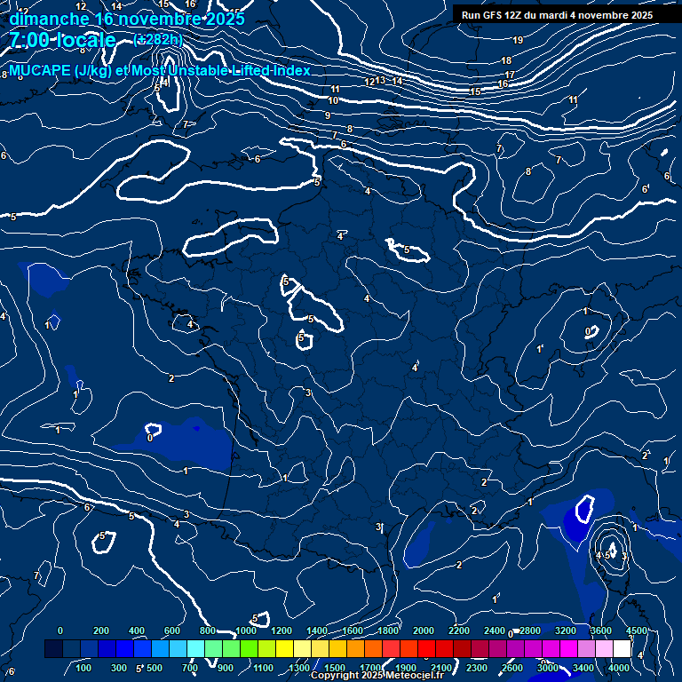Click the contour label '9' on the map
Image resolution: width=682 pixels, height=682 pixels.
click(328, 115)
